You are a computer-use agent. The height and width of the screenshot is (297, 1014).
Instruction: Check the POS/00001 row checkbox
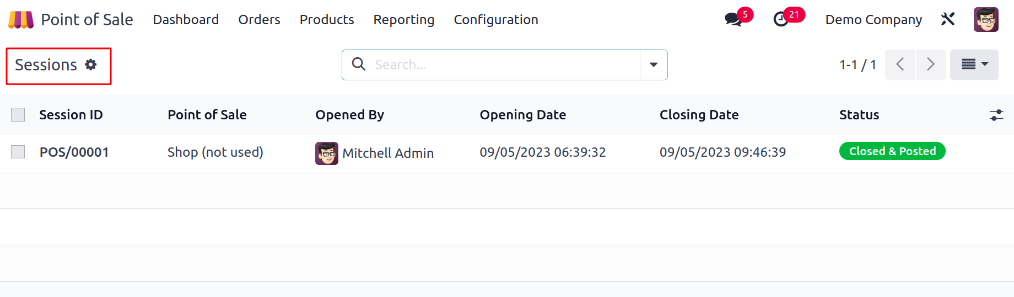pyautogui.click(x=18, y=152)
